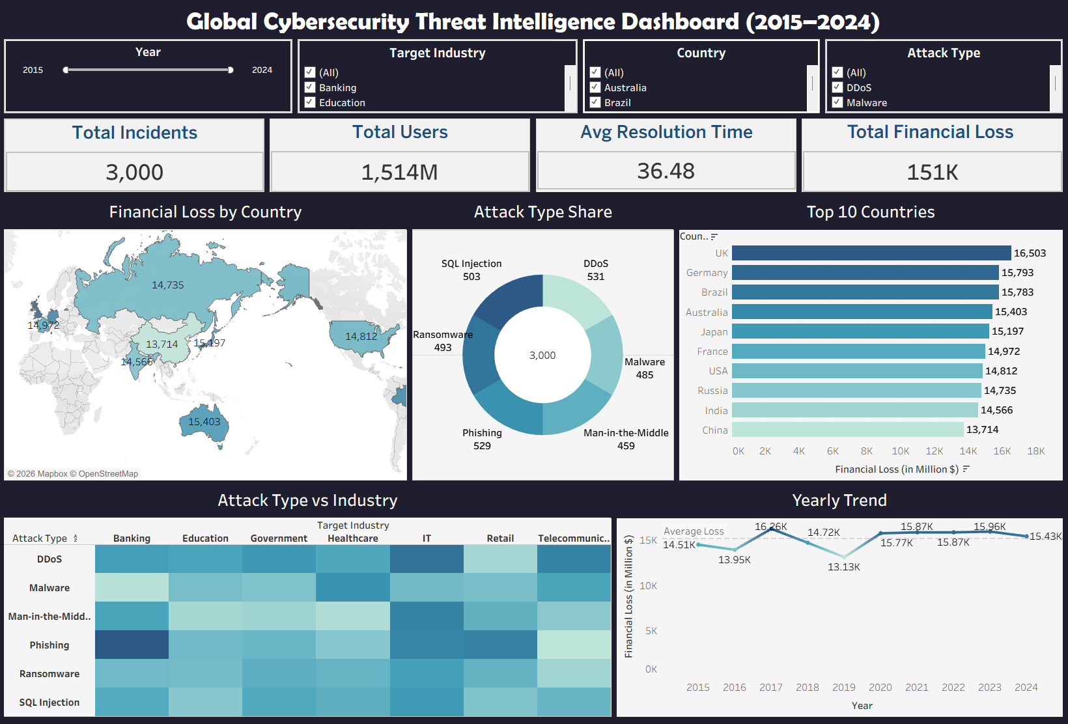Toggle the (All) checkbox under Target Industry

tap(310, 72)
